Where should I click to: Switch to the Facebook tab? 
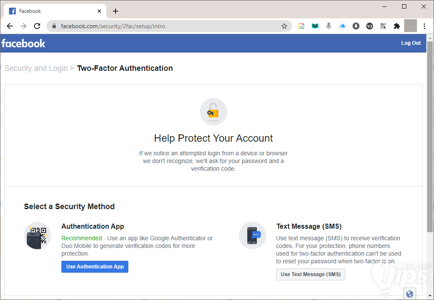coord(51,11)
